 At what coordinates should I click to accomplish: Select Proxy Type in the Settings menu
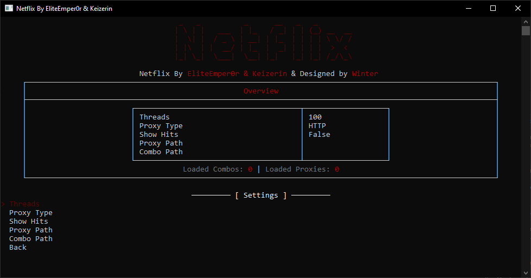pyautogui.click(x=31, y=212)
